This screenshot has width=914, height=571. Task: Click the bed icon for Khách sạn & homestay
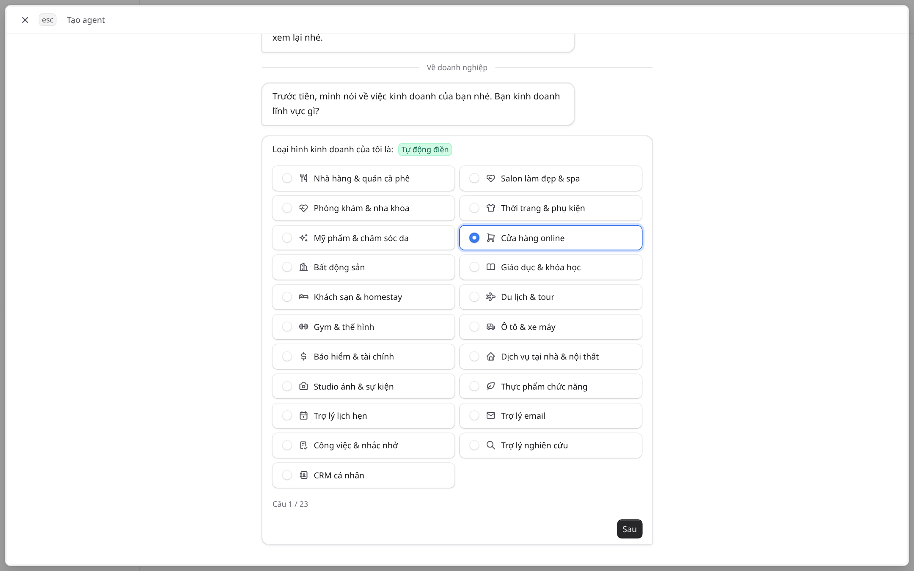click(x=303, y=296)
